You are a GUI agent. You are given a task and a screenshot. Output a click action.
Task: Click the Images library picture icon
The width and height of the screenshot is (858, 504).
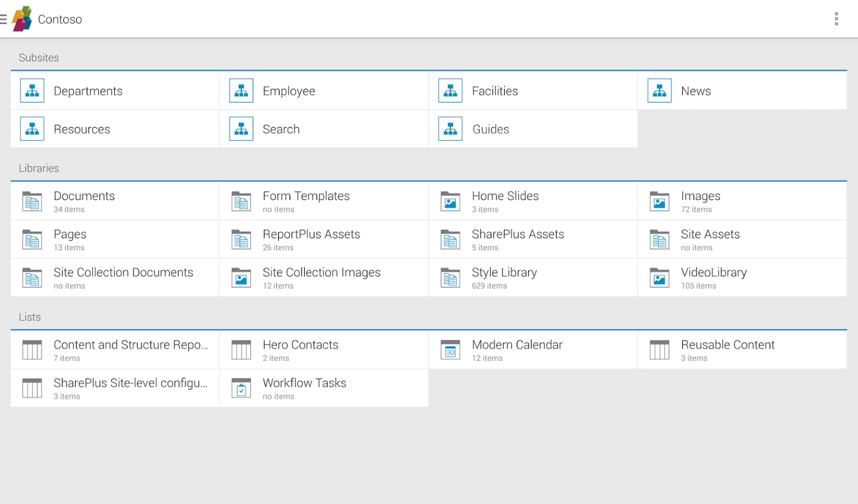point(660,201)
